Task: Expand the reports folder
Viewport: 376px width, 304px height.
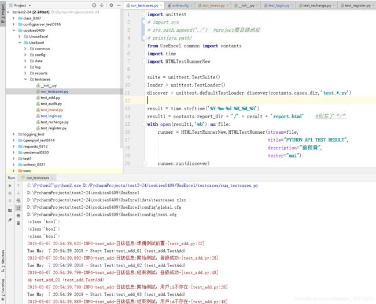Action: click(25, 73)
